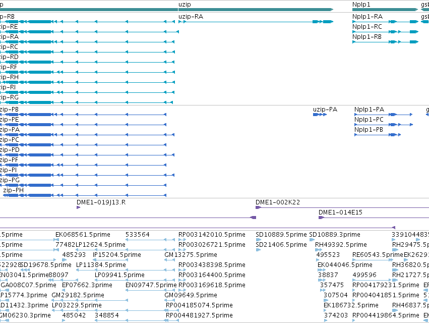Open BAC clone DME1-002K22
This screenshot has height=323, width=429.
coord(278,202)
